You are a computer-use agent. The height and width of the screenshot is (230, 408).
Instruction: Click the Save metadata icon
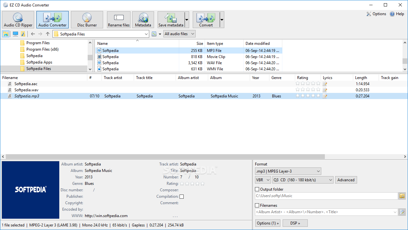pos(171,20)
